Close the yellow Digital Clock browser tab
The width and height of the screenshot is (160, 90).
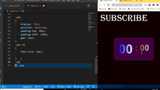point(136,1)
